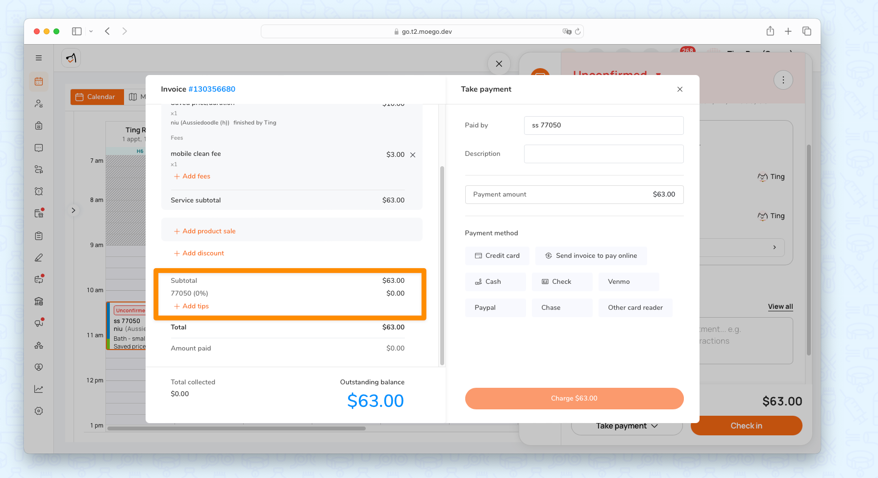Open the Unconfirmed status dropdown
Screen dimensions: 878x478
[617, 75]
